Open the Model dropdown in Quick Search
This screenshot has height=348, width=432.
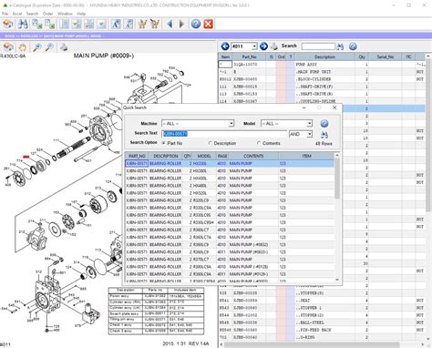click(x=309, y=124)
